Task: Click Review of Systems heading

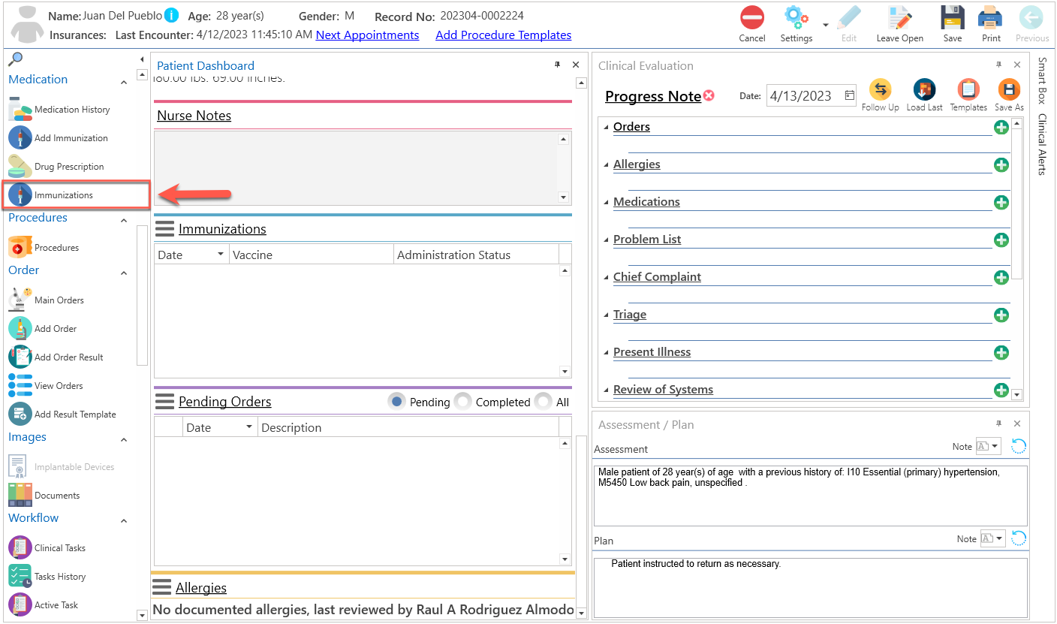Action: [x=663, y=390]
